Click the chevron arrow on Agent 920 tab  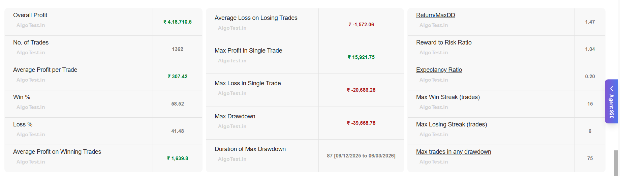point(612,89)
